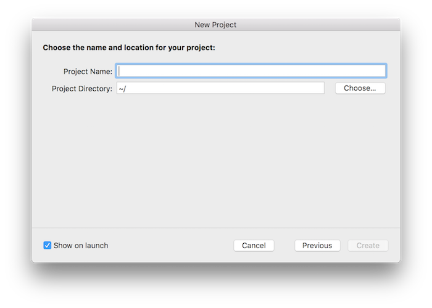Click the New Project title bar
Viewport: 432px width, 308px height.
coord(215,25)
